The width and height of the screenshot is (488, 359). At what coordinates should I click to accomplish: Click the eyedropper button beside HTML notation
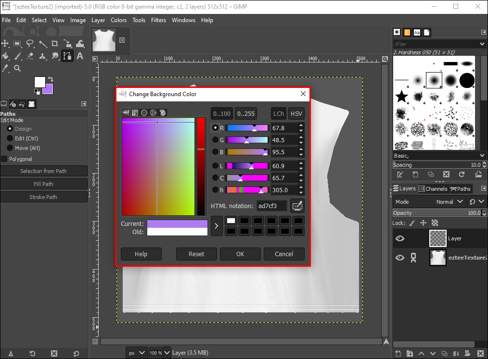tap(297, 206)
